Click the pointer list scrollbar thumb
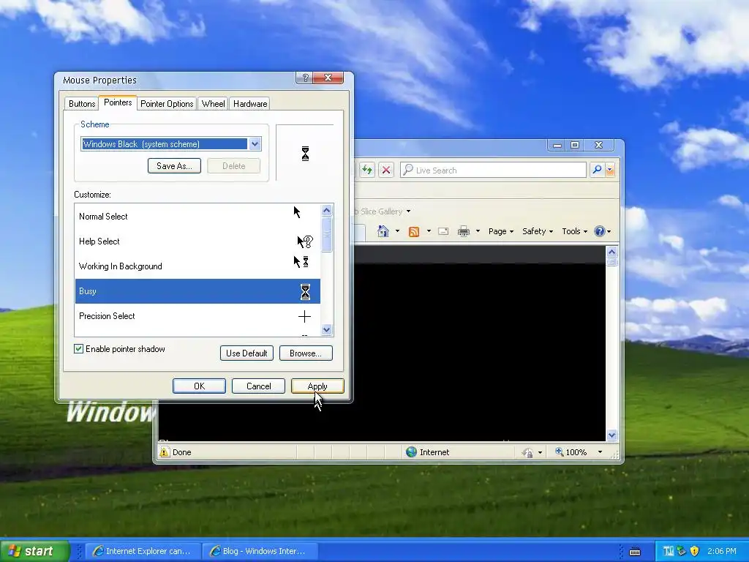This screenshot has height=562, width=749. pos(327,234)
